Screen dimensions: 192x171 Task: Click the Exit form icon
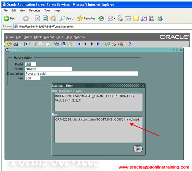click(x=25, y=44)
